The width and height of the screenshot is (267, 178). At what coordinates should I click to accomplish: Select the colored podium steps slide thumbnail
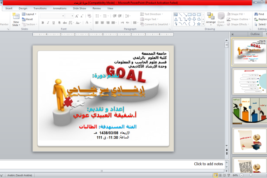pos(250,111)
